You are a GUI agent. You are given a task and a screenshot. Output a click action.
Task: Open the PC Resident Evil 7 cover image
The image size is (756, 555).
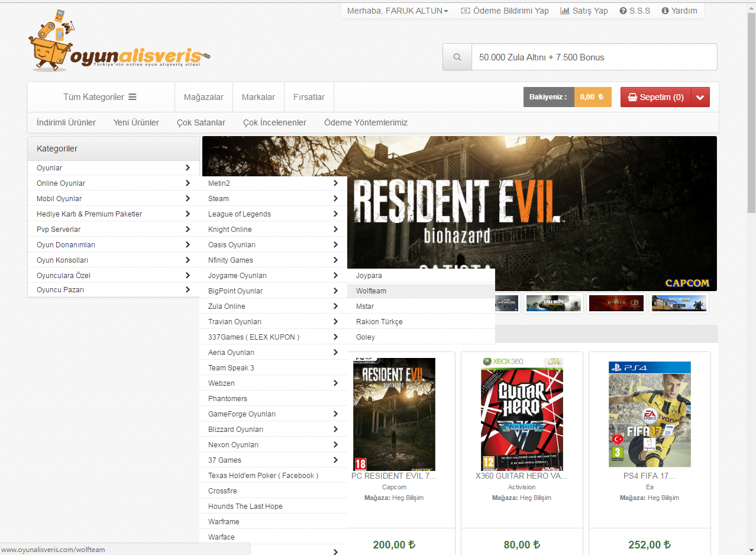coord(394,414)
